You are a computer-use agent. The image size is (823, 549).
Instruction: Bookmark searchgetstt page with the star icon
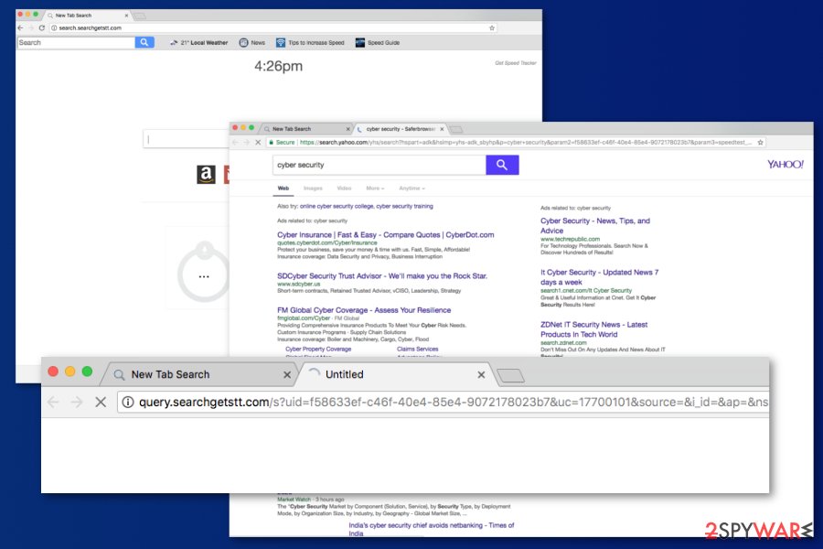tap(492, 27)
